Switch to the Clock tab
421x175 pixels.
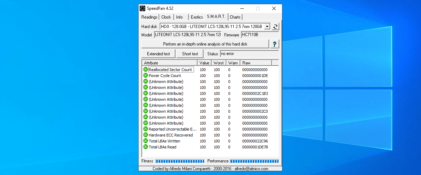tap(166, 17)
